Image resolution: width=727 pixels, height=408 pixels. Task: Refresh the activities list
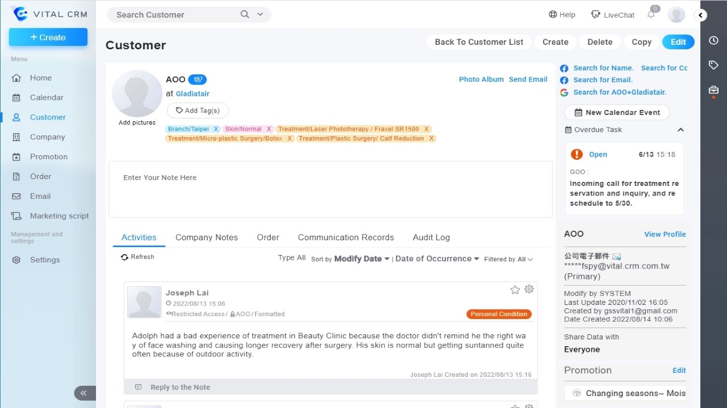[x=137, y=257]
